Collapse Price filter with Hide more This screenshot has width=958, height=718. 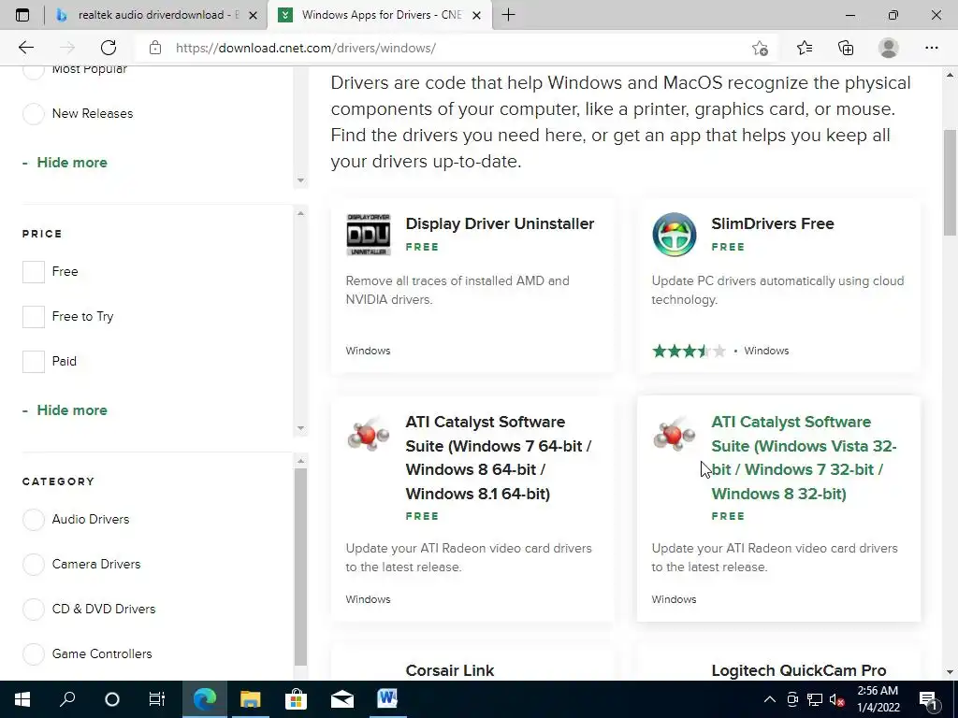click(71, 410)
